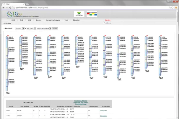Click the vertical page scrollbar thumb
This screenshot has width=179, height=119.
(x=177, y=17)
